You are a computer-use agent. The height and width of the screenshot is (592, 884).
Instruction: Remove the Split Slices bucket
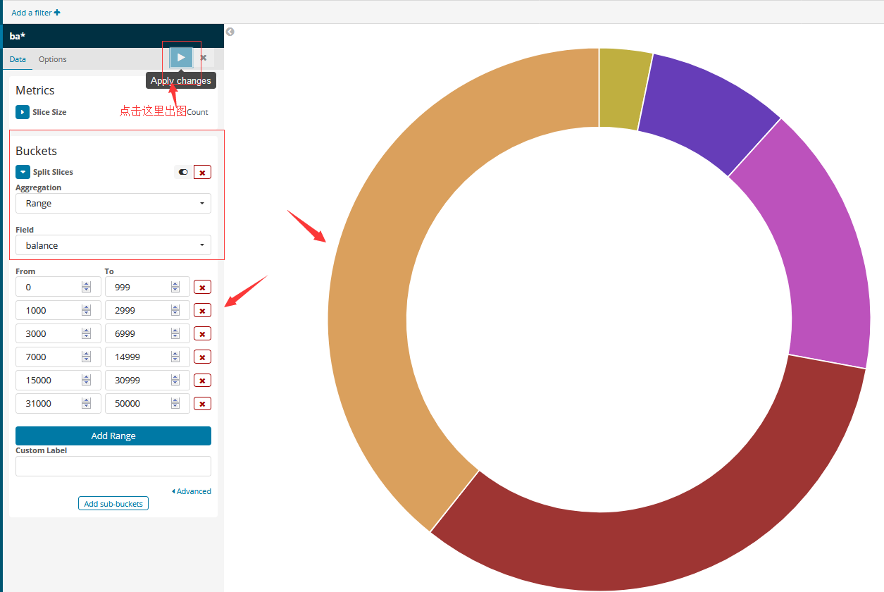coord(202,173)
